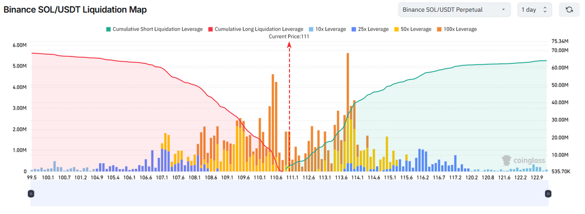Click the chart zoom range bar
585x214 pixels.
[x=289, y=194]
